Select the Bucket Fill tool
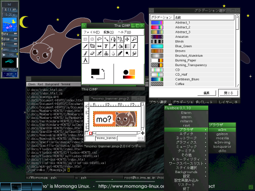This screenshot has width=255, height=191. click(x=120, y=46)
